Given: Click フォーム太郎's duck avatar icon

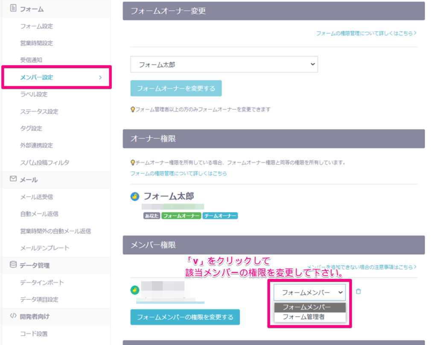Looking at the screenshot, I should pos(135,196).
